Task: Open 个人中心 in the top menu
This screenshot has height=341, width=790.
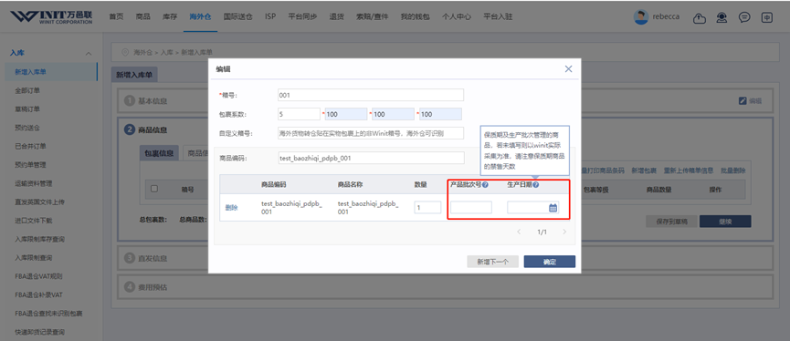Action: pos(457,16)
